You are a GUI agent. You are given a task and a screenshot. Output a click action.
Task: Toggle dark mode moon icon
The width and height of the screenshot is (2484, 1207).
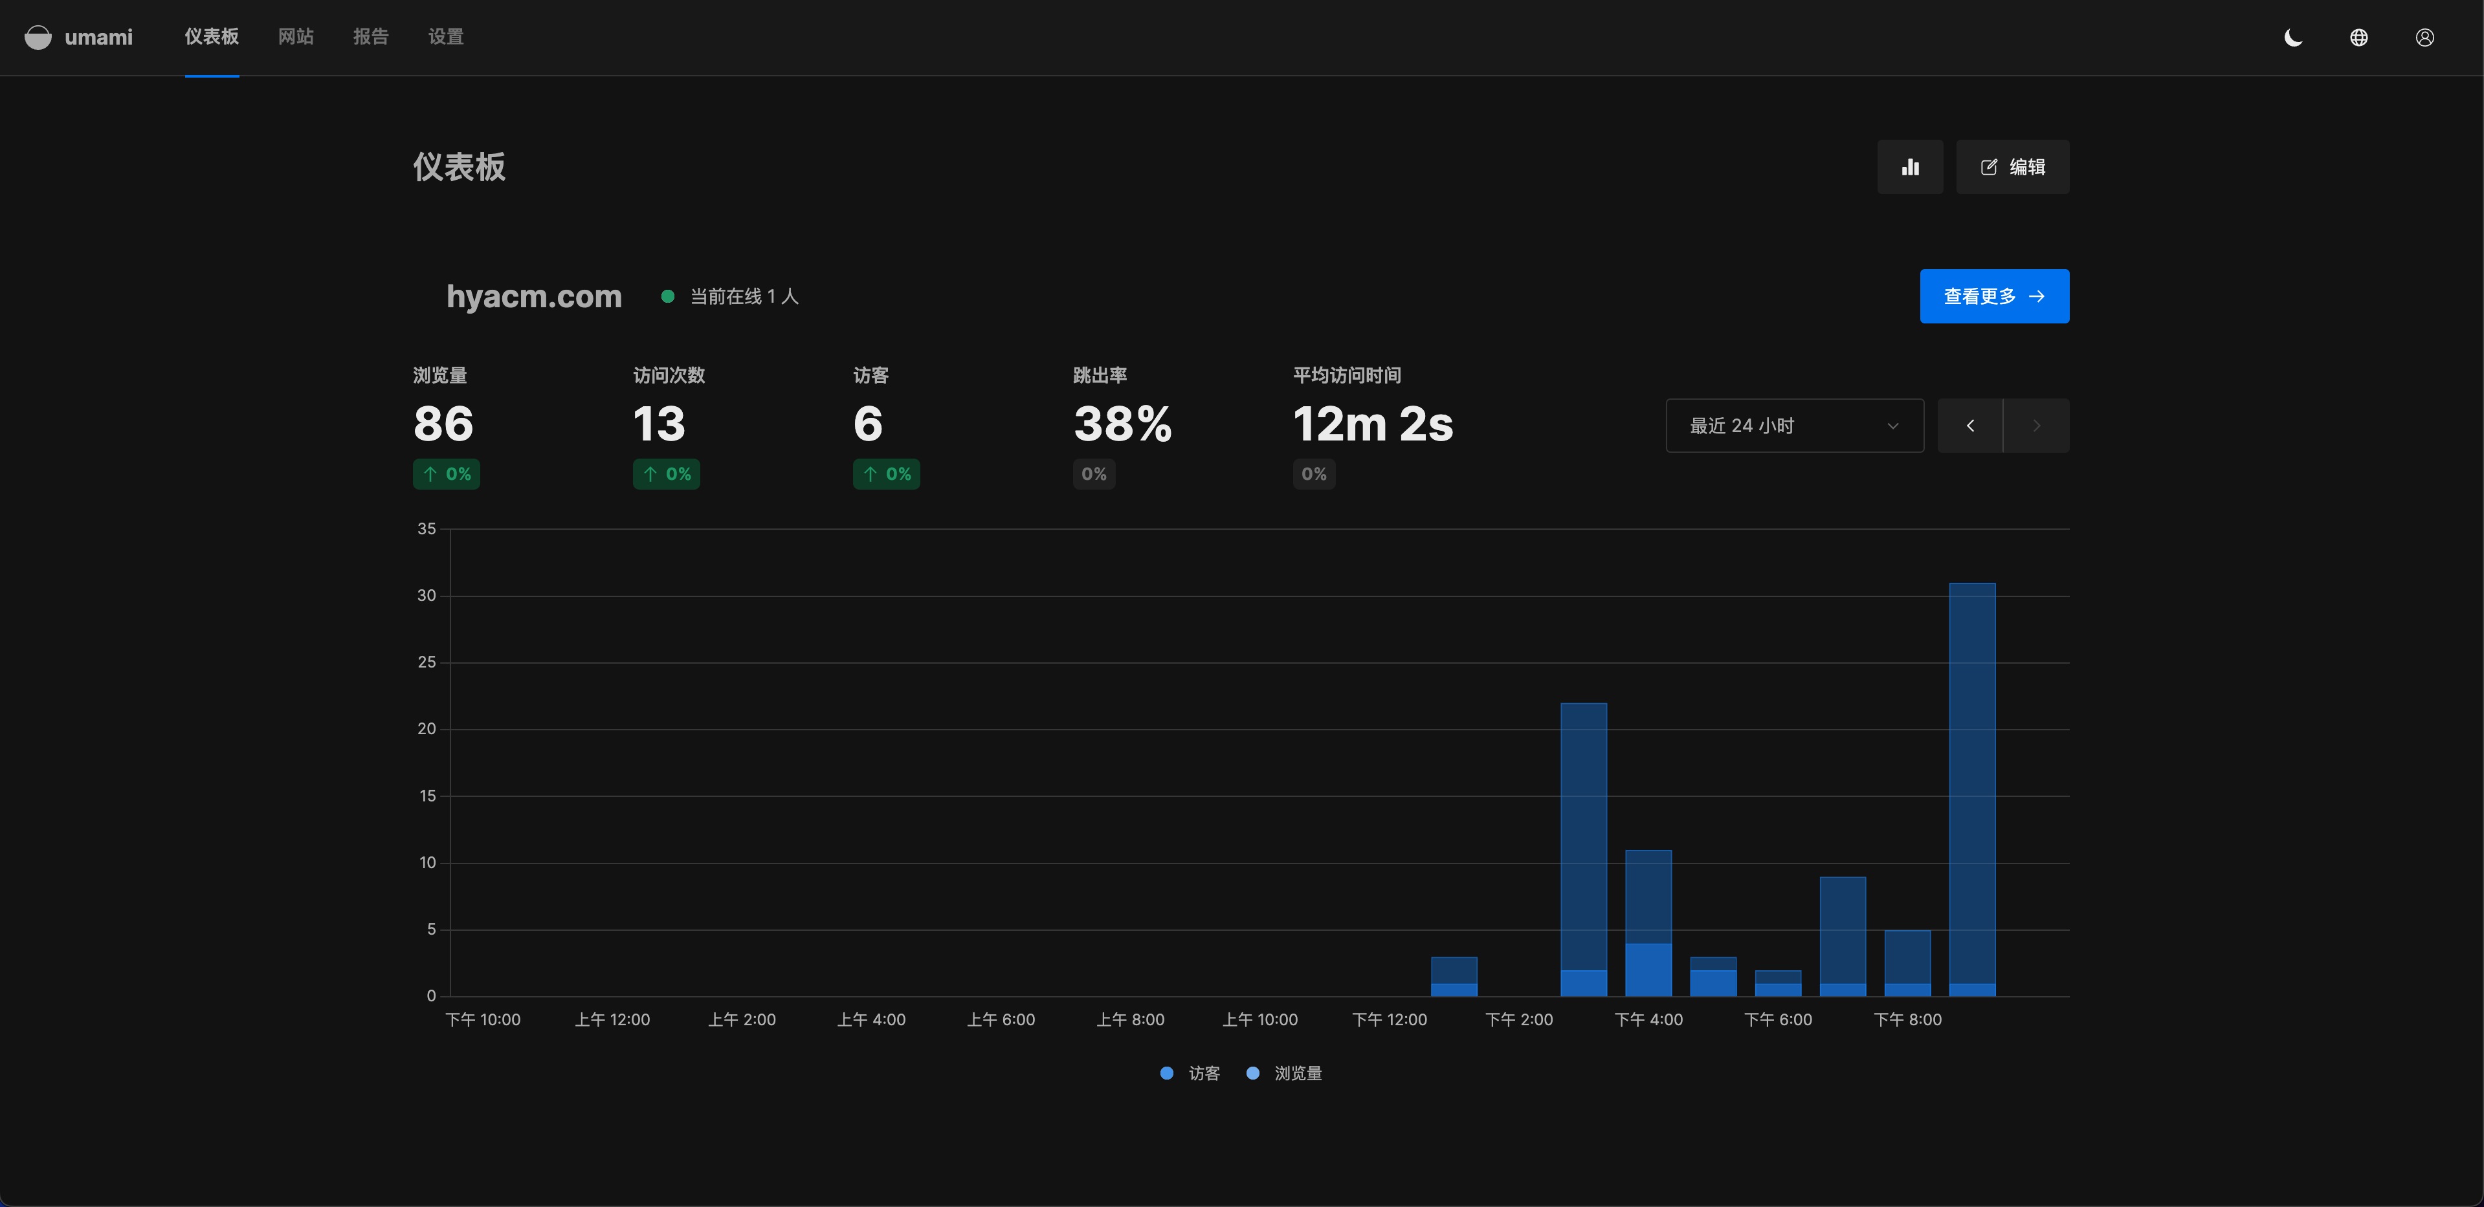pyautogui.click(x=2293, y=38)
